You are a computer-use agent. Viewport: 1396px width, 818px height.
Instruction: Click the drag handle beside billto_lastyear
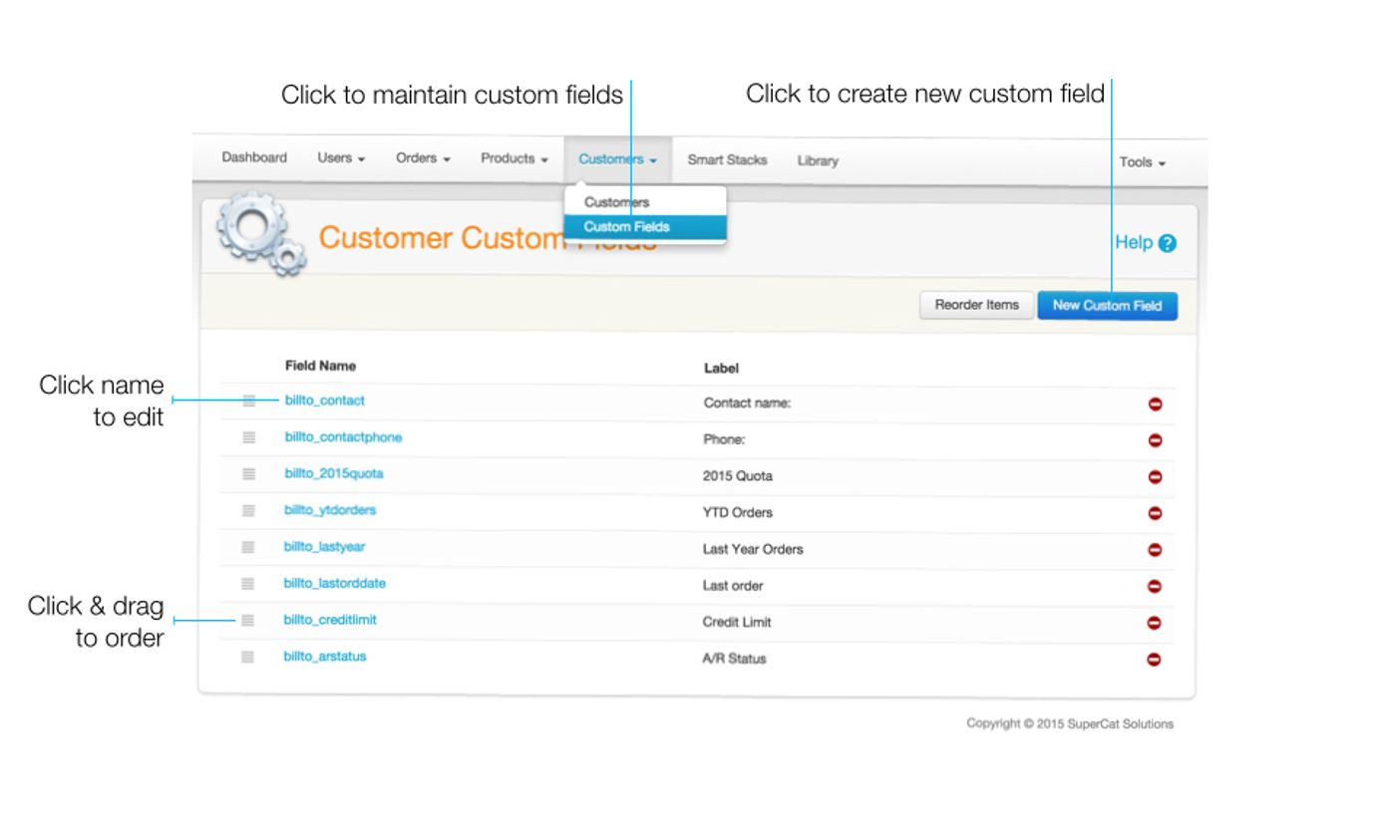[248, 547]
